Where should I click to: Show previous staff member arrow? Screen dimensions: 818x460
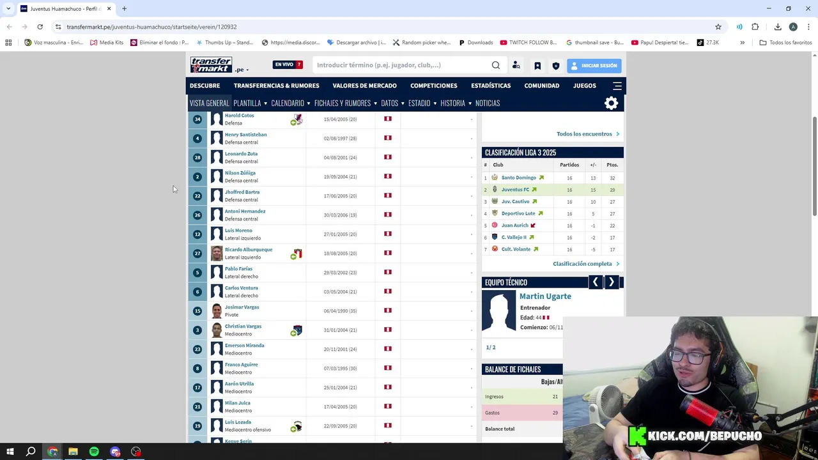pos(596,282)
